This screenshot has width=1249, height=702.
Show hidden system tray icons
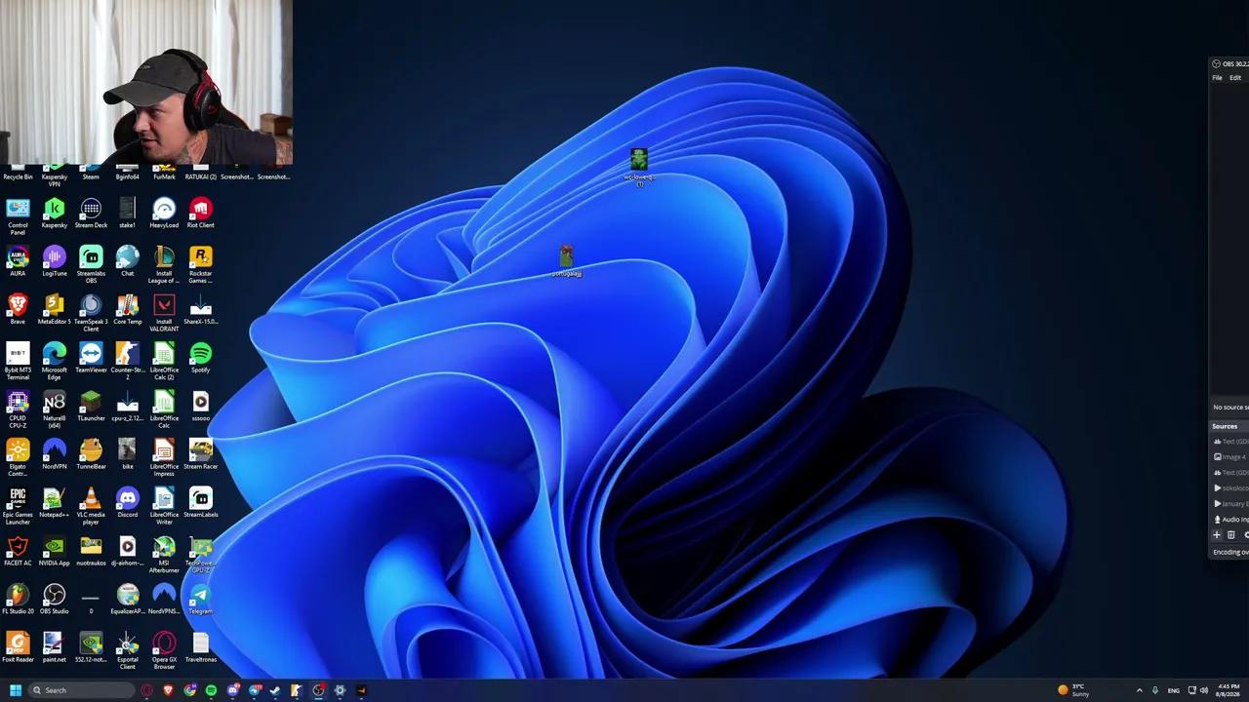pyautogui.click(x=1139, y=690)
